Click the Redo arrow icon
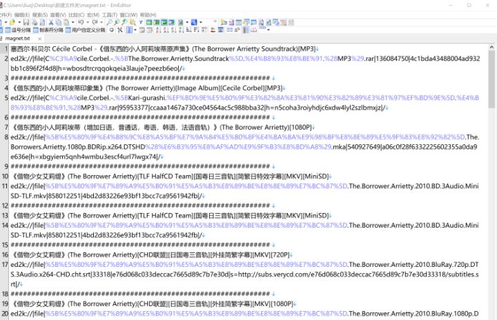The width and height of the screenshot is (497, 320). [x=95, y=22]
